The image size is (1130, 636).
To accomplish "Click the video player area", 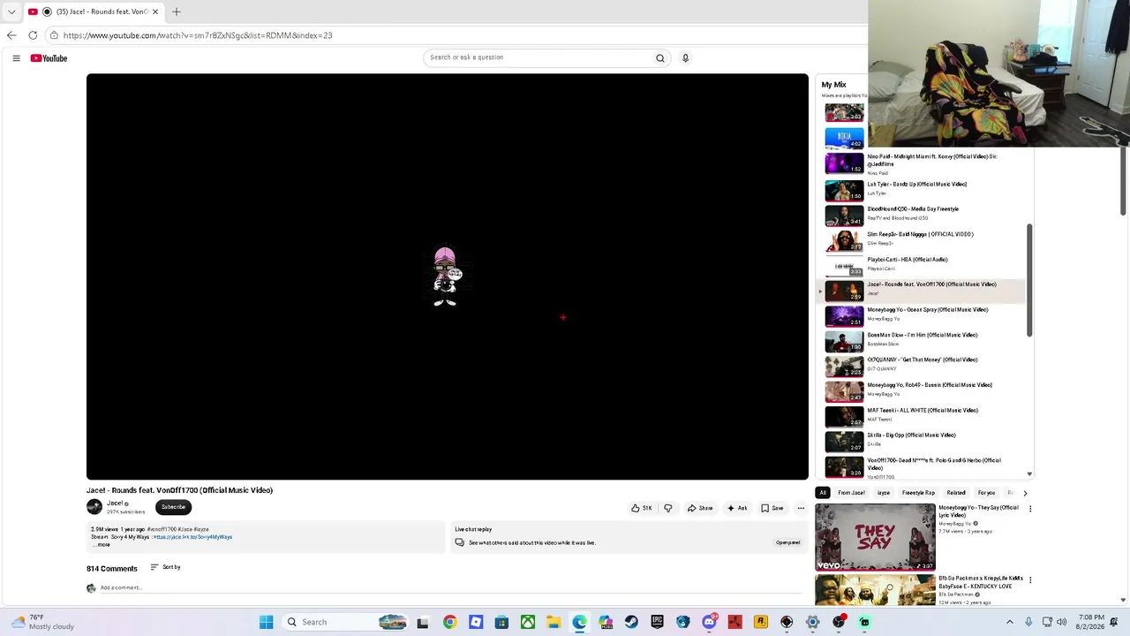I will pyautogui.click(x=448, y=276).
